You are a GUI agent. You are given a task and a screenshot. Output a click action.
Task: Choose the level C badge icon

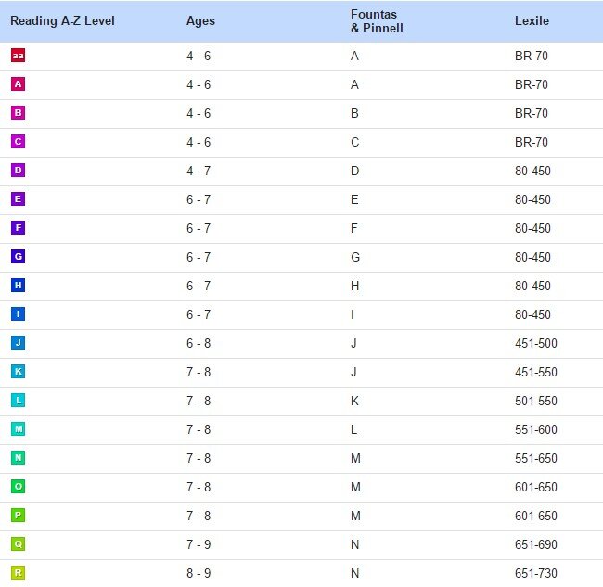pyautogui.click(x=18, y=142)
